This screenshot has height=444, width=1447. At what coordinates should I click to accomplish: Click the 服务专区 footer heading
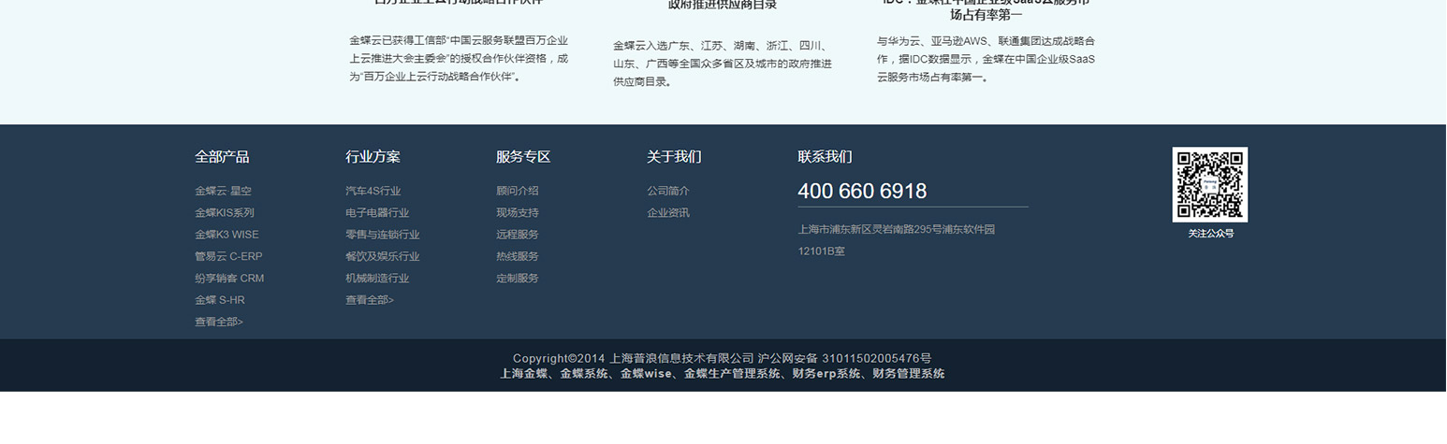tap(523, 156)
